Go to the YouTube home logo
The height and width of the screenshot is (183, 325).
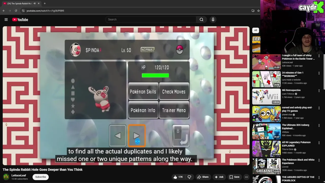(x=20, y=20)
